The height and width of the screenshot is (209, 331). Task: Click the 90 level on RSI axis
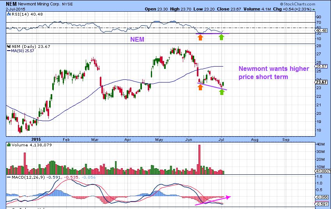pos(319,17)
